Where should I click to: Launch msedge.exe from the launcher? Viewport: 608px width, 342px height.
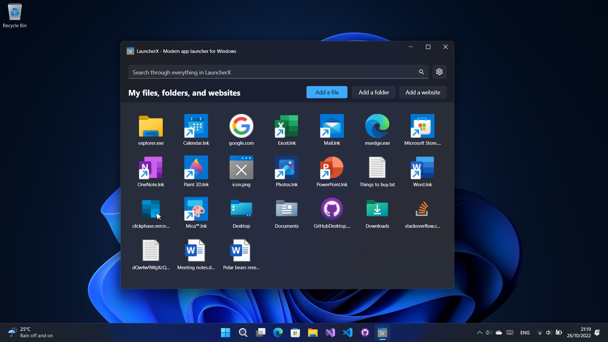coord(377,130)
